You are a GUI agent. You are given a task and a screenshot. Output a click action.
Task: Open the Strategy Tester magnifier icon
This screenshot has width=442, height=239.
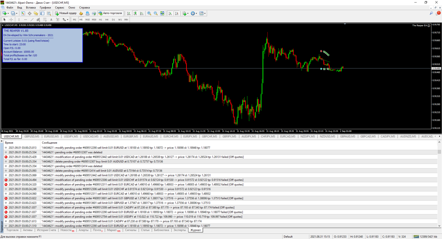49,13
